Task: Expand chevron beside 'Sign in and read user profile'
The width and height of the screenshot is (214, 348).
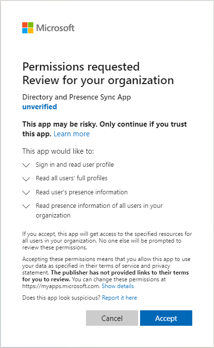Action: pos(26,165)
